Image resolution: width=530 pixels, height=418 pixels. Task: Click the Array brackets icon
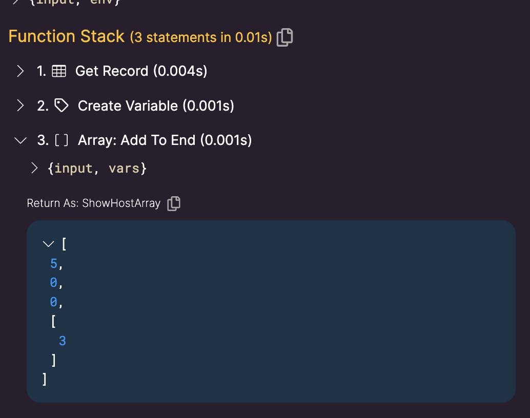click(62, 140)
